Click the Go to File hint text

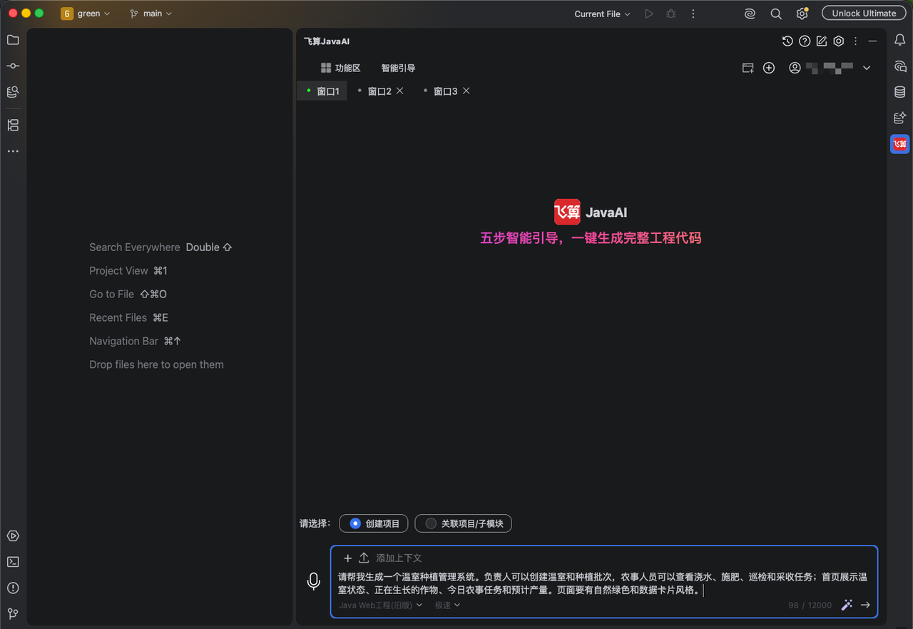click(112, 294)
